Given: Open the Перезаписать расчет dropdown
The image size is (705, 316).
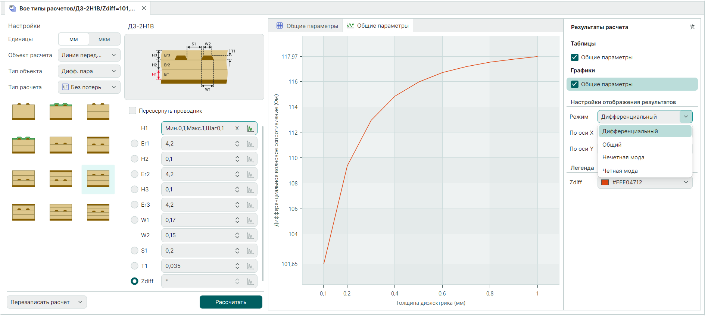Looking at the screenshot, I should click(47, 302).
